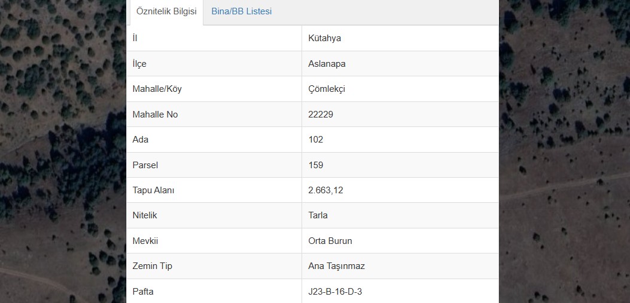Click the İlçe row label
The image size is (630, 303).
[139, 64]
